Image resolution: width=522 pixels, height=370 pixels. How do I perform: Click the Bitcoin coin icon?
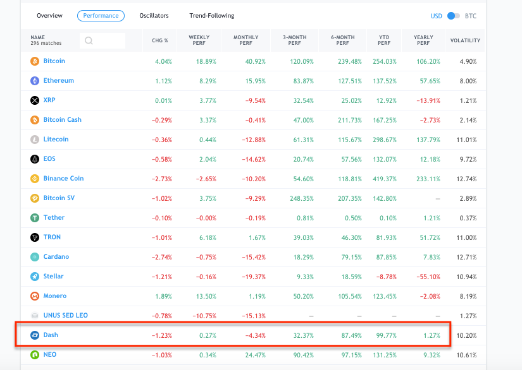click(x=35, y=61)
